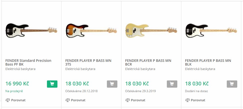This screenshot has height=109, width=243.
Task: View black Standard Precision Bass guitar image
Action: tap(31, 31)
